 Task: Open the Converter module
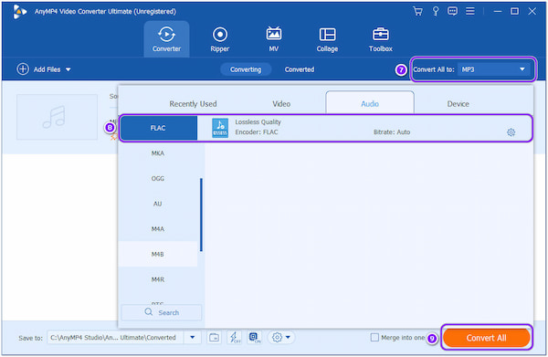[x=166, y=38]
